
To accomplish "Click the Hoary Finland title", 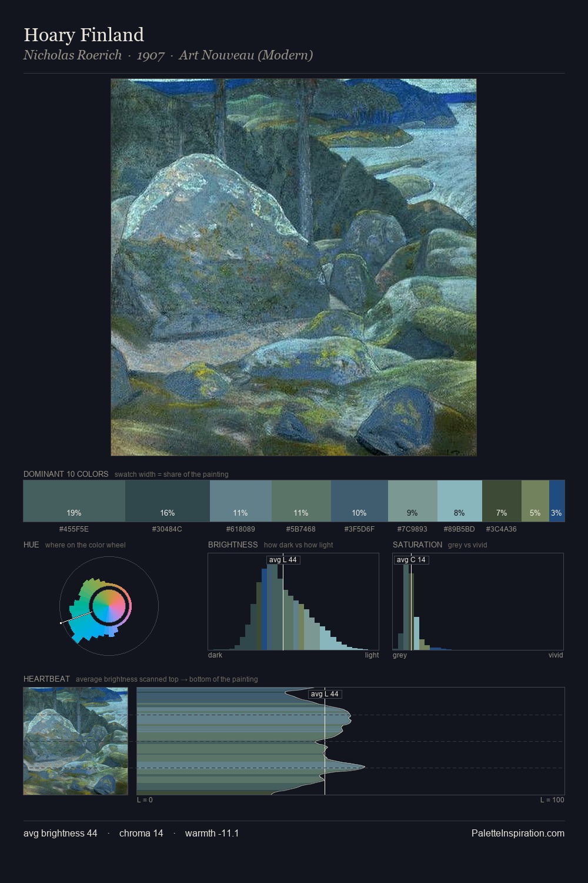I will click(83, 35).
